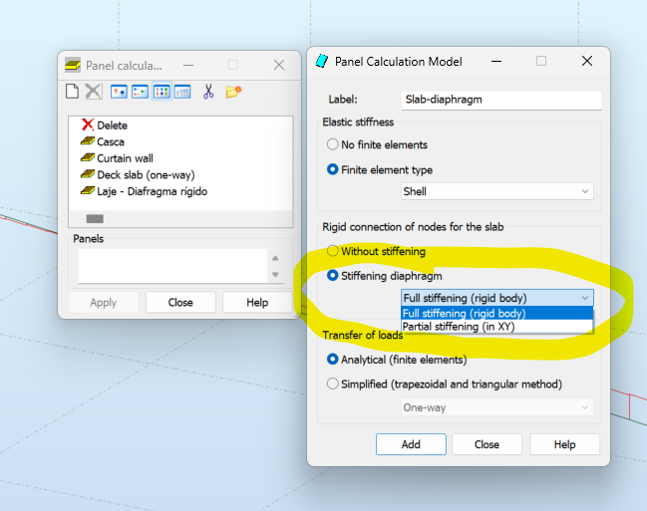Click the greyed Apply button

[x=104, y=302]
